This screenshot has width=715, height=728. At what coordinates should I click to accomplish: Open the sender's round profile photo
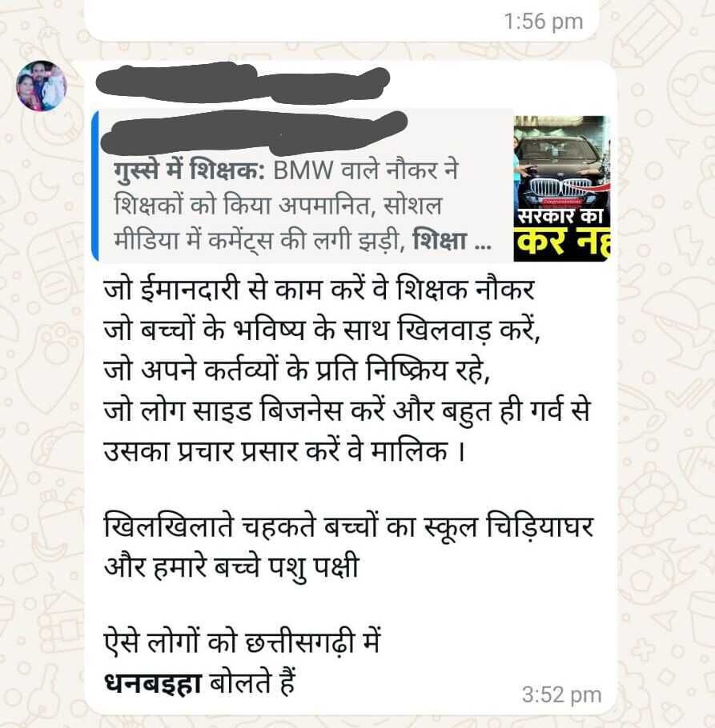coord(42,86)
